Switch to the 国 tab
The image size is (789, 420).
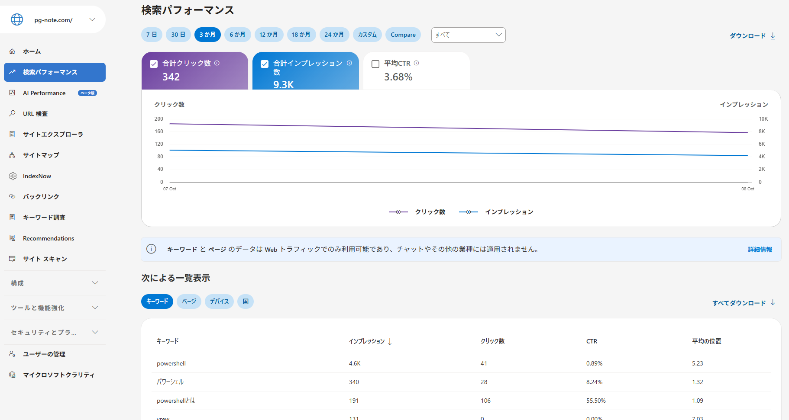point(246,301)
